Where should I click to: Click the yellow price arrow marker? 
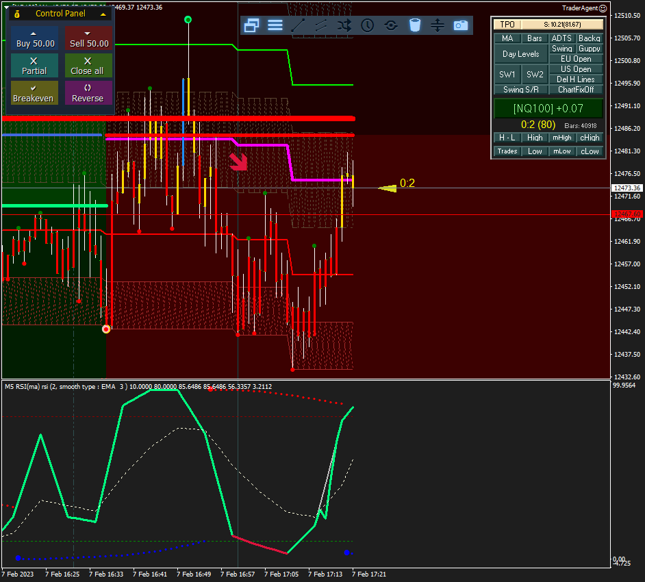click(388, 188)
